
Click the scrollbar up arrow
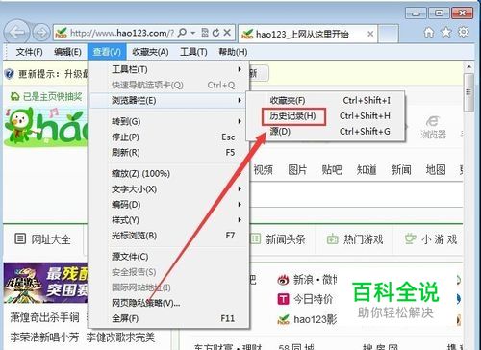coord(468,67)
